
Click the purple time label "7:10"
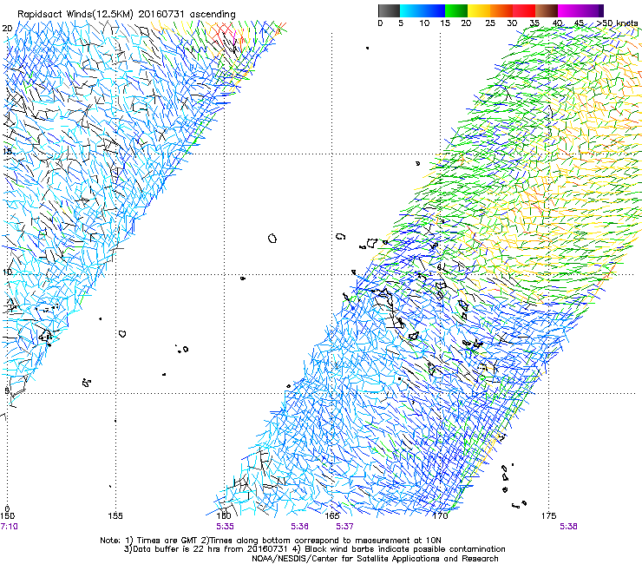click(x=9, y=527)
